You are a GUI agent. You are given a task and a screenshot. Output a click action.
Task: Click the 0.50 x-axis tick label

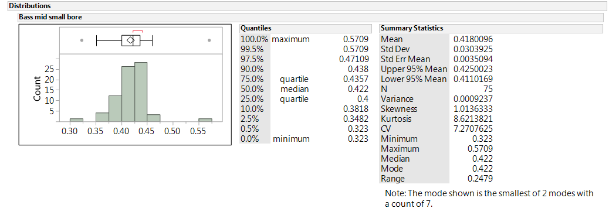click(x=173, y=132)
